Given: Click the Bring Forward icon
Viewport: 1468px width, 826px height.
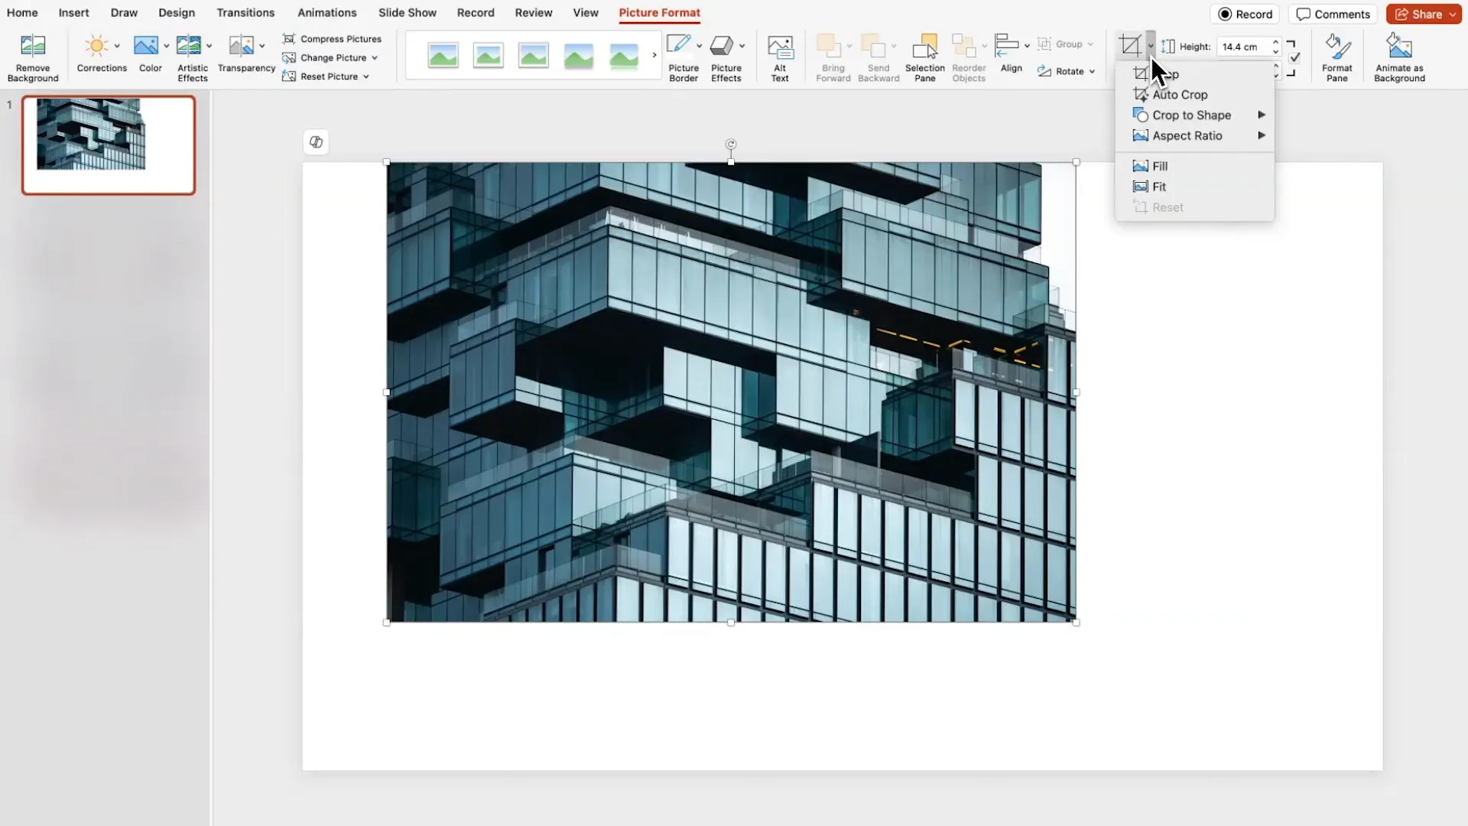Looking at the screenshot, I should [829, 47].
